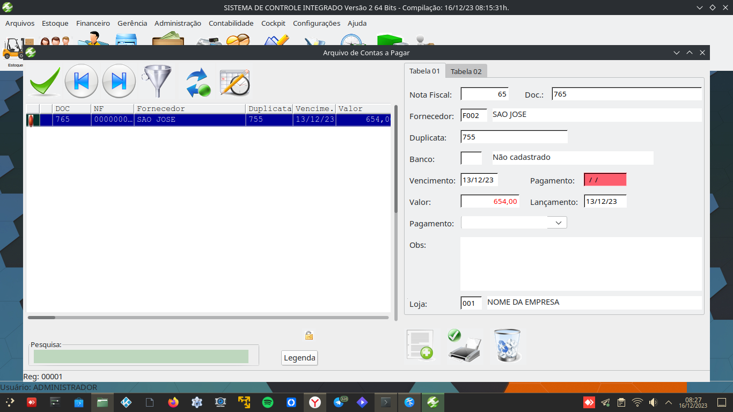Screen dimensions: 733x412
Task: Click the Pesquisa search field
Action: (141, 357)
